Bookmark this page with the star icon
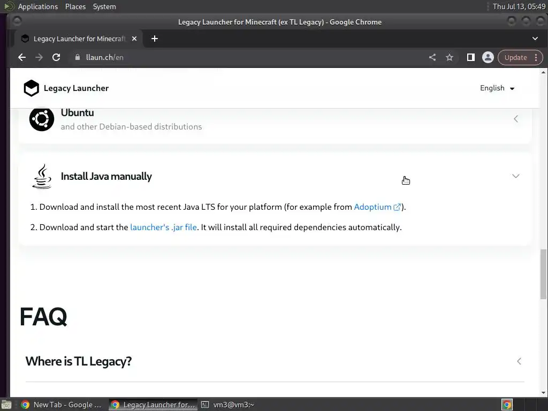Screen dimensions: 548x411 (x=450, y=57)
